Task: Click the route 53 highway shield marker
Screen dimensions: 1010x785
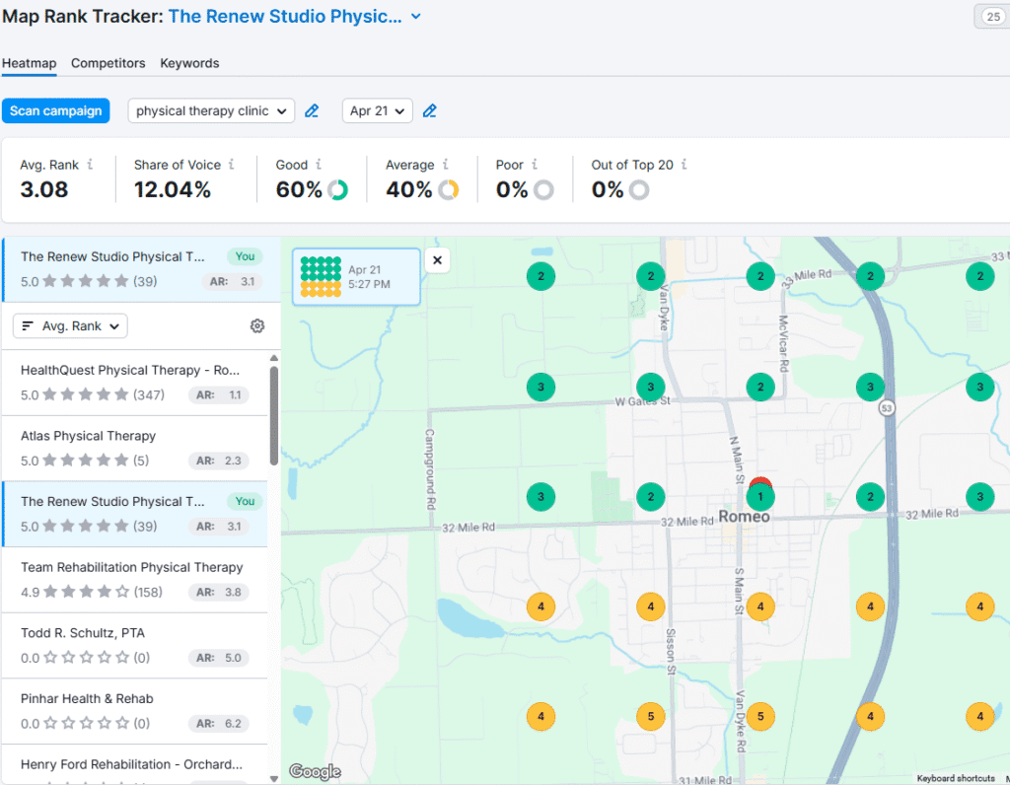Action: 887,408
